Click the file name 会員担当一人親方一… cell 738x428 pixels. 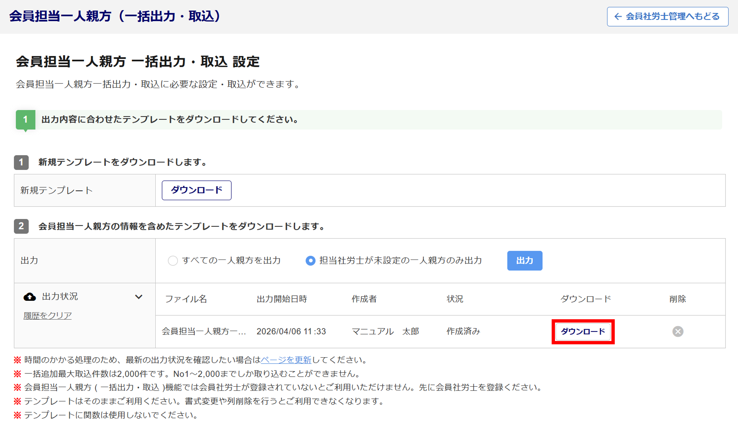204,331
